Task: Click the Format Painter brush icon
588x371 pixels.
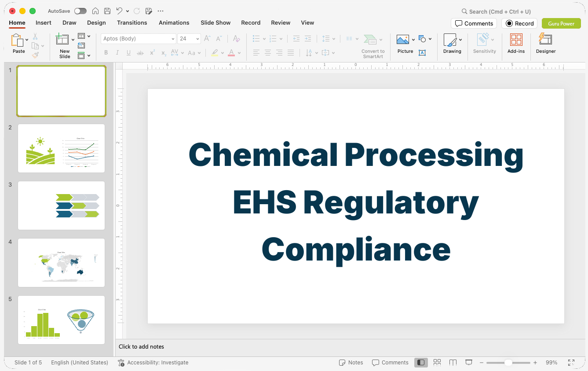Action: (x=35, y=55)
